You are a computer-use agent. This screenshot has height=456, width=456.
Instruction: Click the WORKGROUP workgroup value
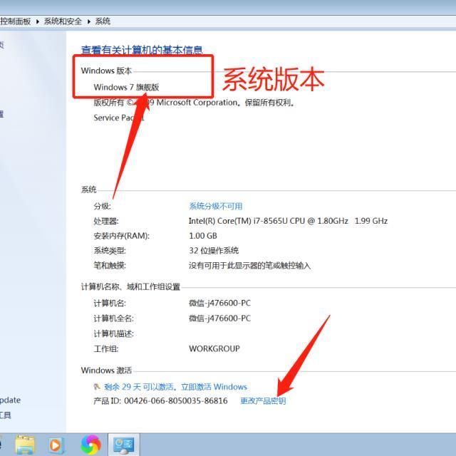click(x=214, y=348)
